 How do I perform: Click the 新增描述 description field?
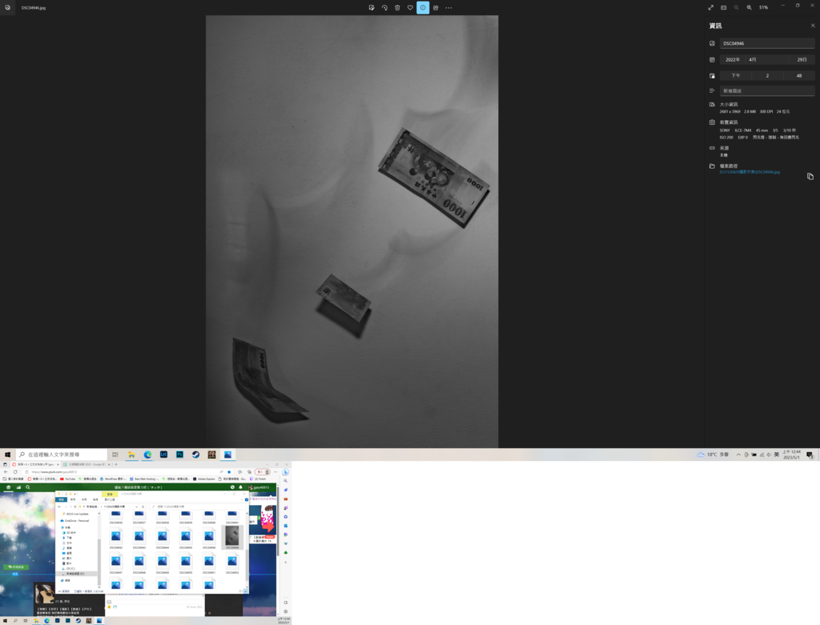pyautogui.click(x=767, y=91)
